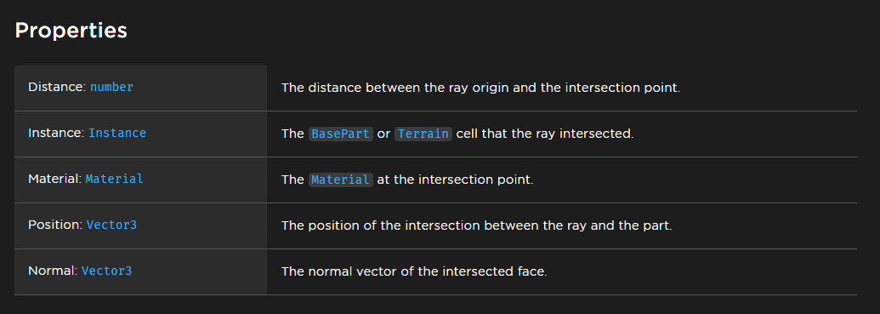Viewport: 880px width, 314px height.
Task: Follow the BasePart inline code link
Action: [341, 134]
